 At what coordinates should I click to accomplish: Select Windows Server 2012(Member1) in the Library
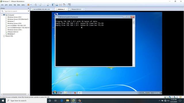(x=18, y=19)
